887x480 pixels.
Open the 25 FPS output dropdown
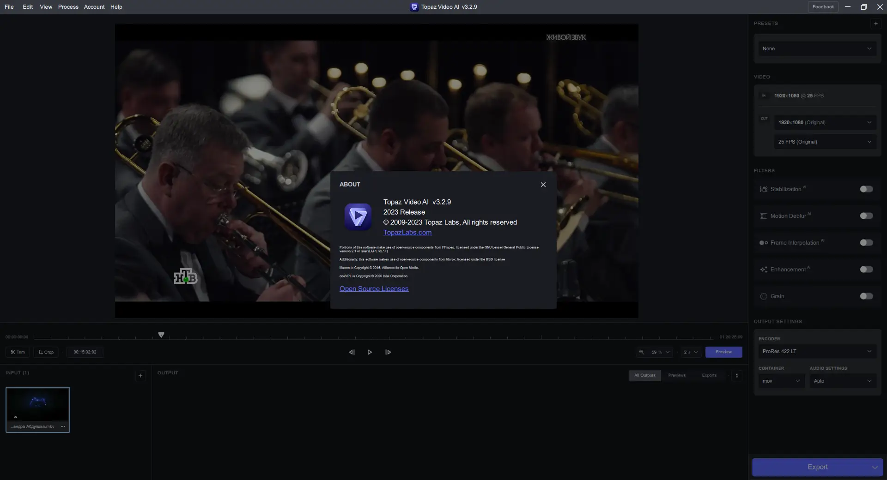coord(825,142)
